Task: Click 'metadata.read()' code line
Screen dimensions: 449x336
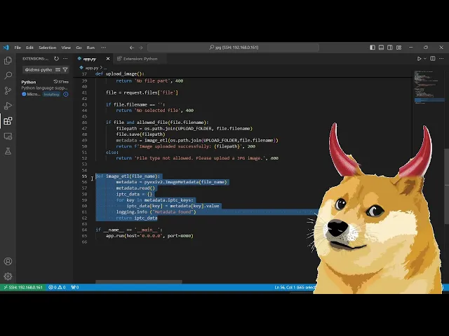Action: click(x=135, y=188)
